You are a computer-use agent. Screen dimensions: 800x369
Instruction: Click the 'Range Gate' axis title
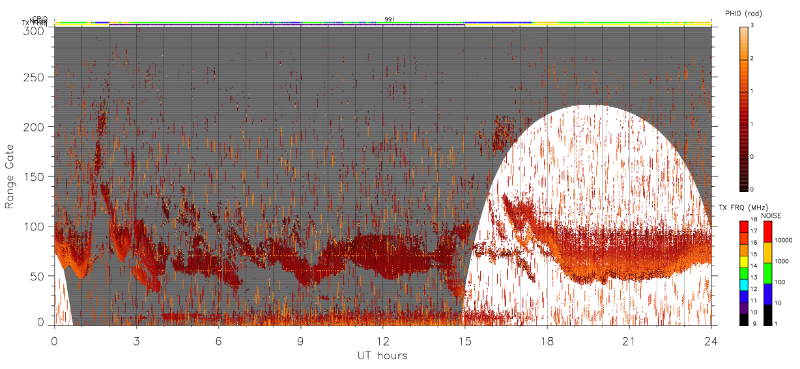[x=9, y=176]
